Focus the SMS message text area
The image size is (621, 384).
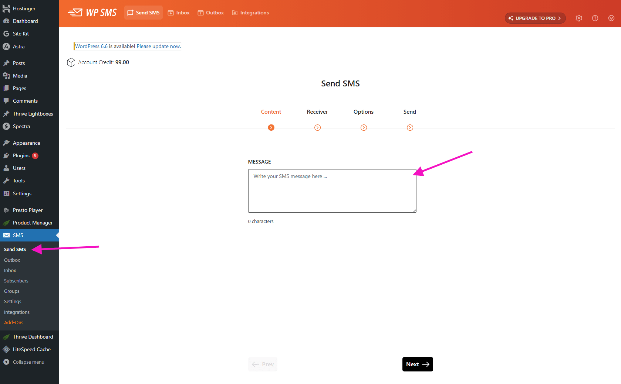(332, 191)
